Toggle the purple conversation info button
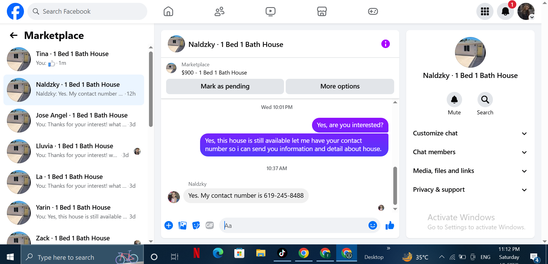Screen dimensions: 548x264 coord(385,44)
